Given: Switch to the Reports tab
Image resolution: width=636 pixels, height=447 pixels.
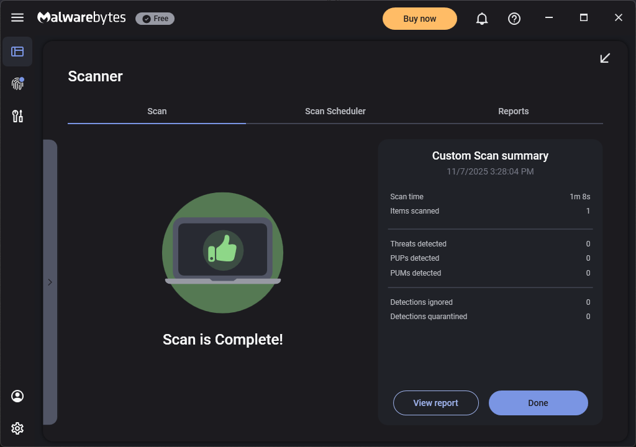Looking at the screenshot, I should (514, 111).
